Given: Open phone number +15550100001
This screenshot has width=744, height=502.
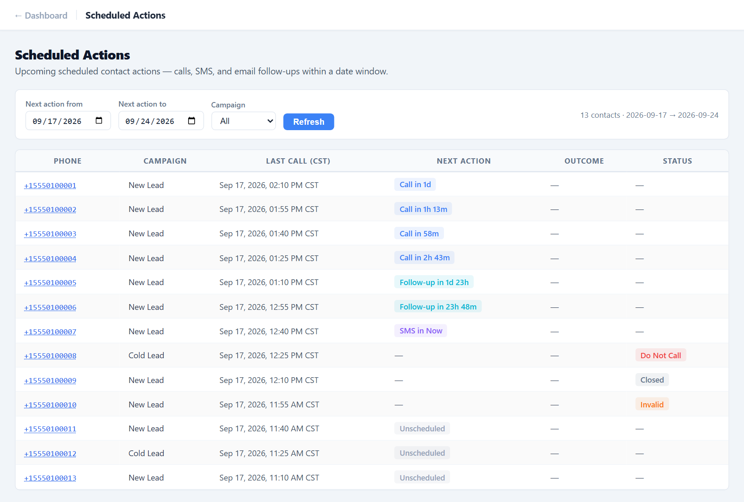Looking at the screenshot, I should click(x=50, y=186).
